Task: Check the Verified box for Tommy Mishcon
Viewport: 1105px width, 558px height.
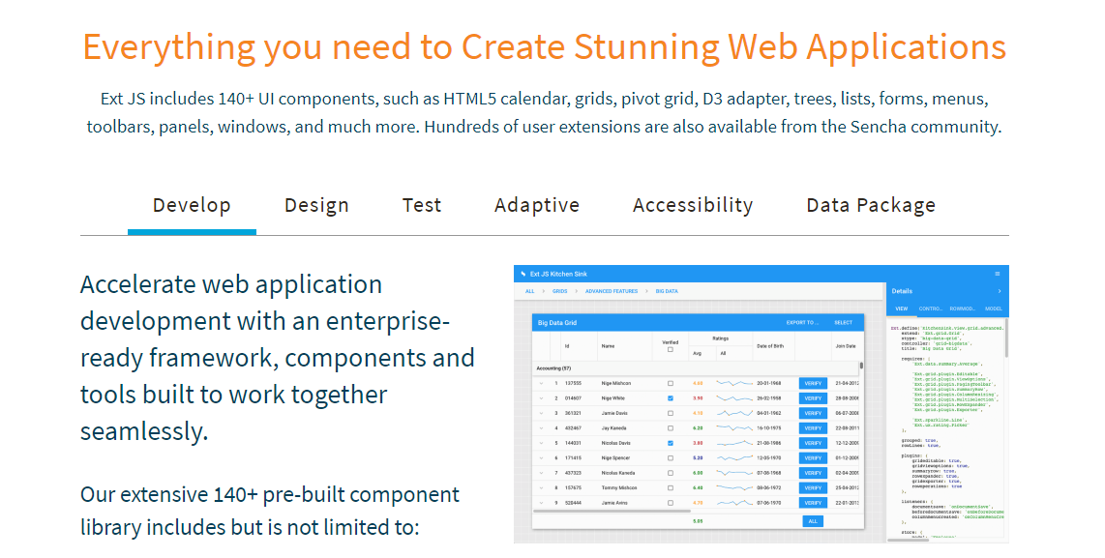Action: click(671, 488)
